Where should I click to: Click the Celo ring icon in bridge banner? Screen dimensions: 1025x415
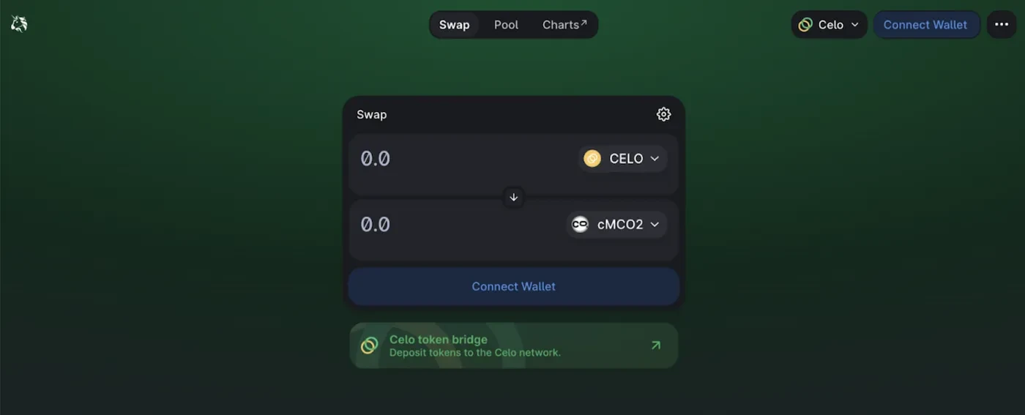pyautogui.click(x=370, y=345)
